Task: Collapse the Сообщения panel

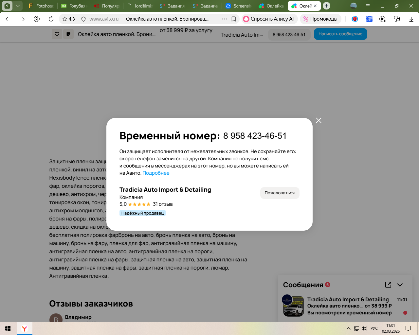Action: (400, 285)
